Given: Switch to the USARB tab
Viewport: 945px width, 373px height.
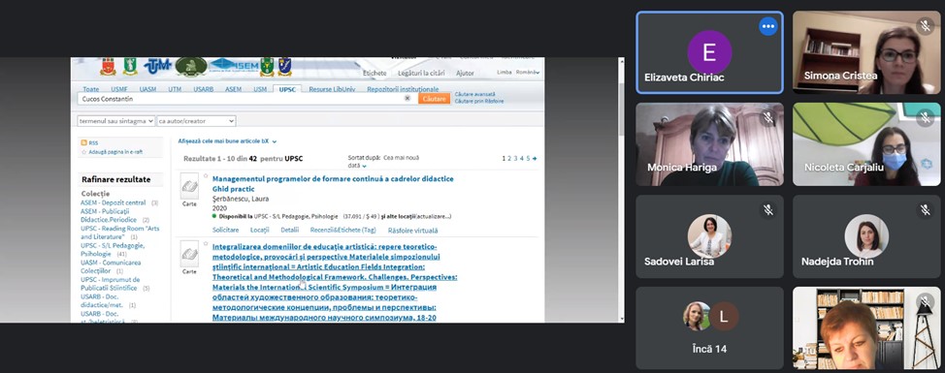Looking at the screenshot, I should click(203, 89).
